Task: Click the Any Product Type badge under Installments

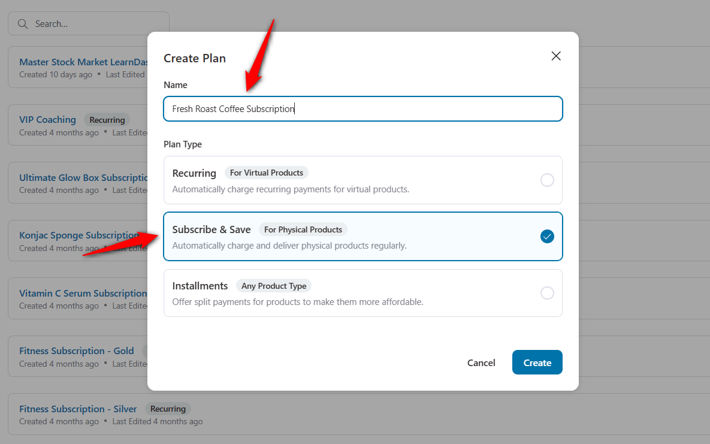Action: pos(274,285)
